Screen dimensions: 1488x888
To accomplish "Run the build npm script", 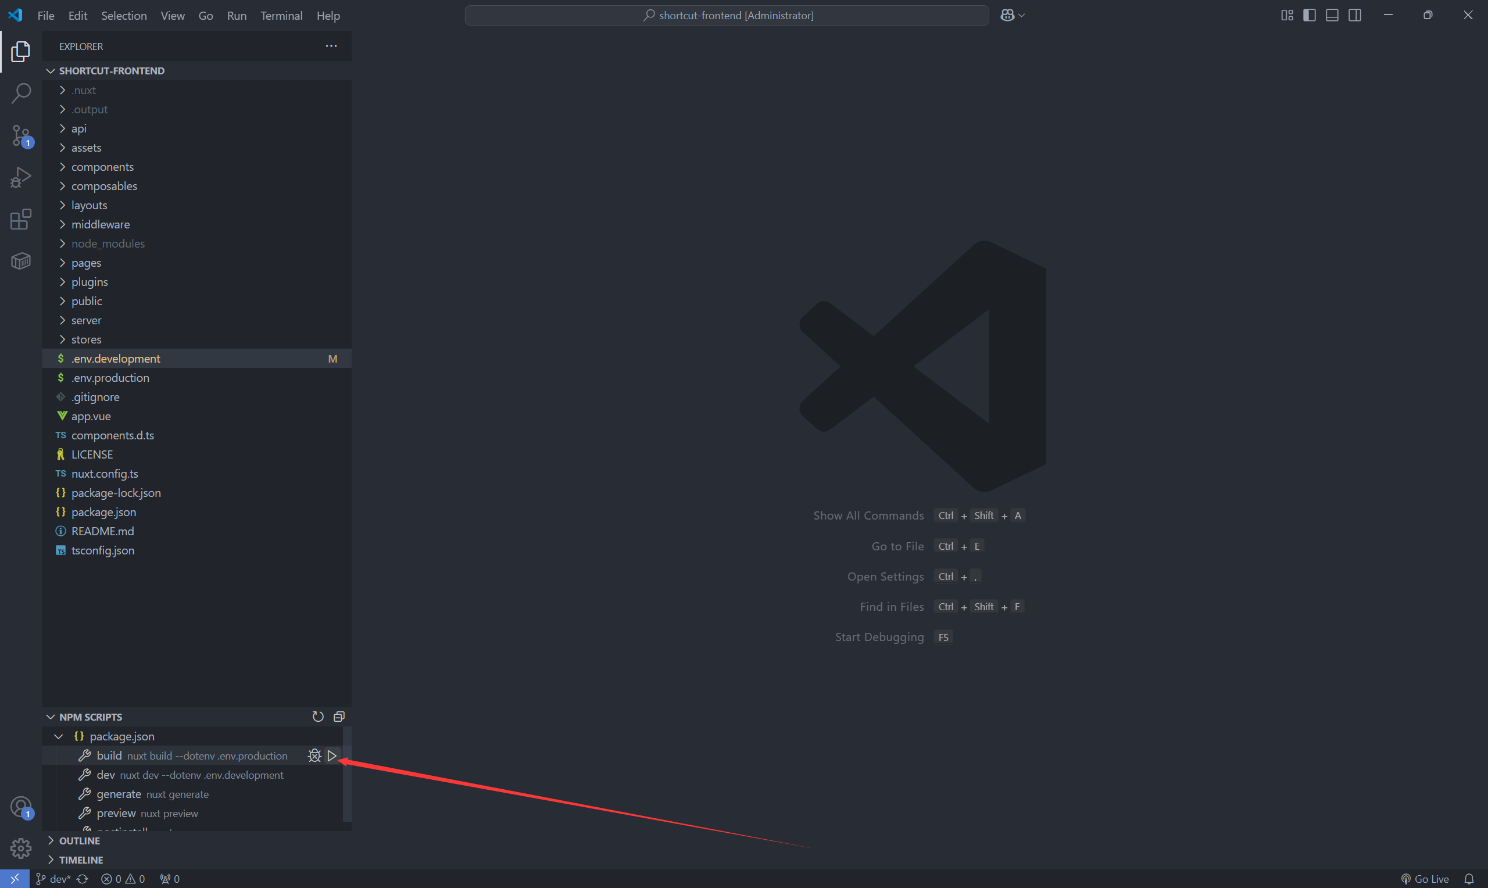I will 332,755.
